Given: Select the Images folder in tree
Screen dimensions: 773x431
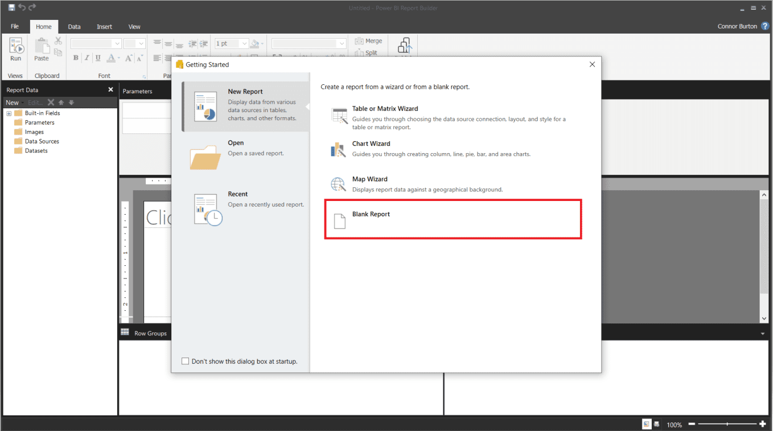Looking at the screenshot, I should click(x=30, y=132).
